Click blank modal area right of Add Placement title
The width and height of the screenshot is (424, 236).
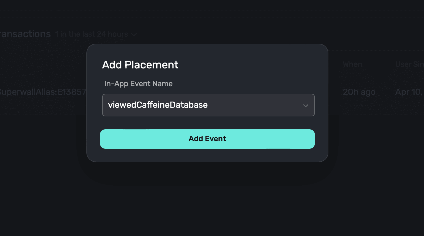(251, 65)
